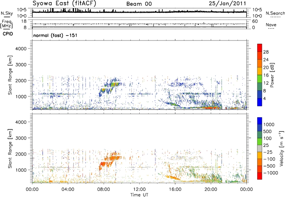Image resolution: width=285 pixels, height=197 pixels.
Task: Click the '28' tick on power colorbar
Action: pos(266,52)
